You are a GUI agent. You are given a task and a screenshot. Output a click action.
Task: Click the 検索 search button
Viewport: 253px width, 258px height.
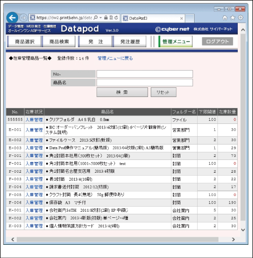coord(122,92)
